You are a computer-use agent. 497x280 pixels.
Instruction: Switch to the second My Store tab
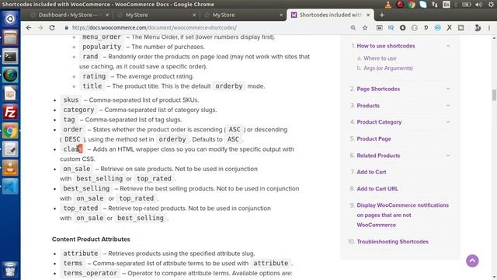point(155,15)
